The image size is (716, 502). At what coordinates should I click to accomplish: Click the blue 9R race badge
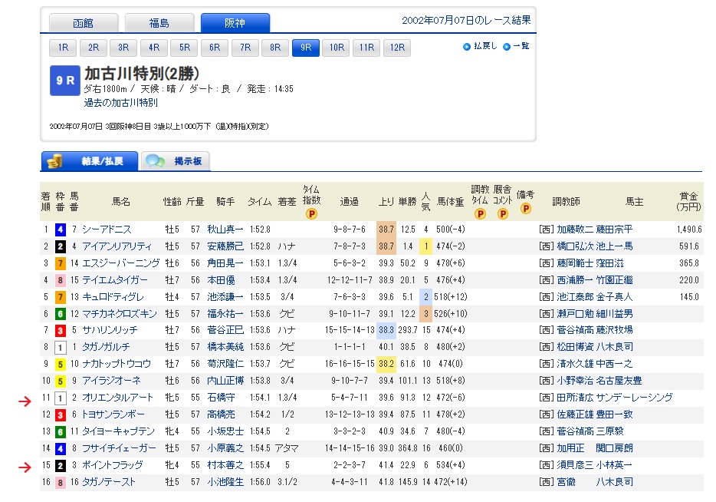point(64,81)
